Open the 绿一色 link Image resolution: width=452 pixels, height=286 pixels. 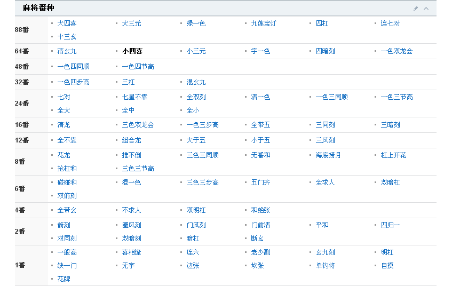coord(196,23)
